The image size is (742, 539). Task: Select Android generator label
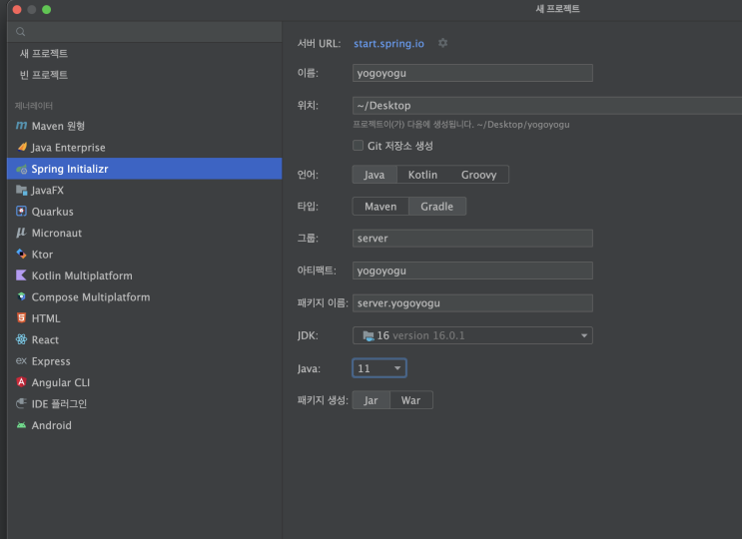pos(52,425)
